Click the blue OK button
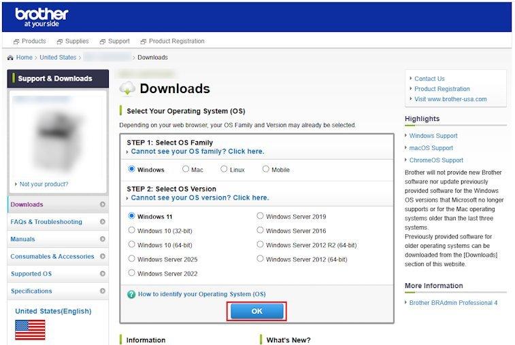The width and height of the screenshot is (515, 345). coord(257,311)
